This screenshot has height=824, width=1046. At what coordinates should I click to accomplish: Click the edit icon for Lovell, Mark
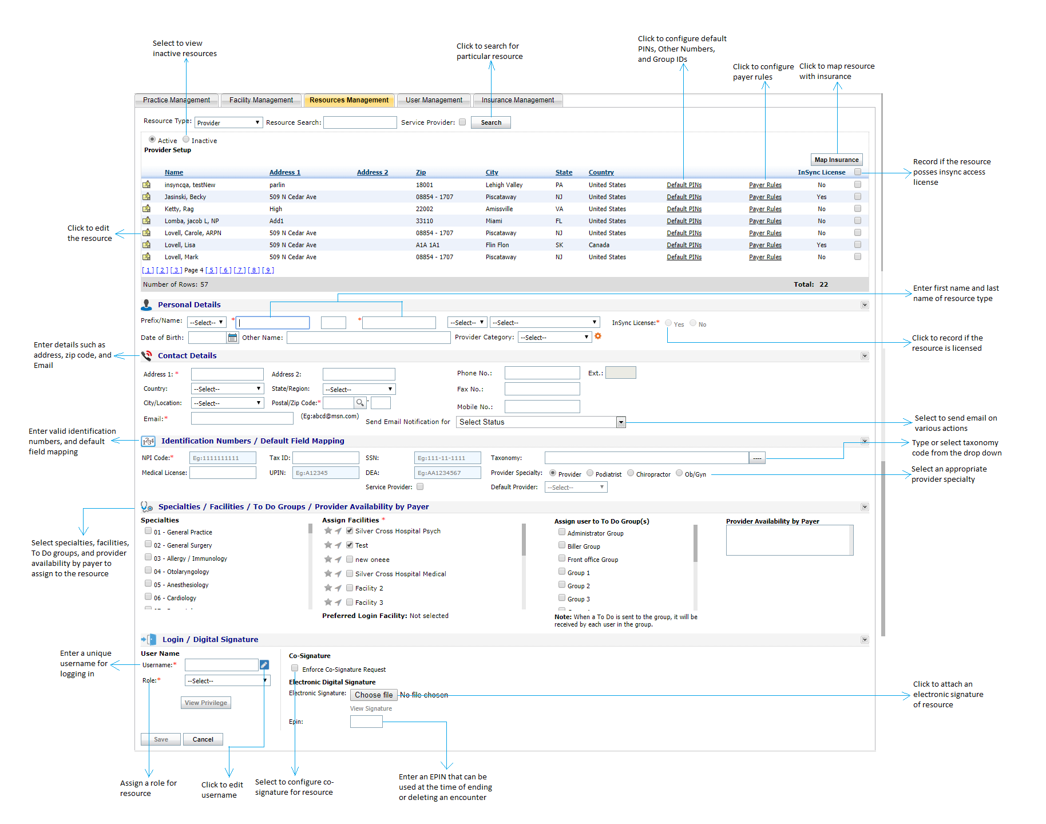click(x=146, y=257)
